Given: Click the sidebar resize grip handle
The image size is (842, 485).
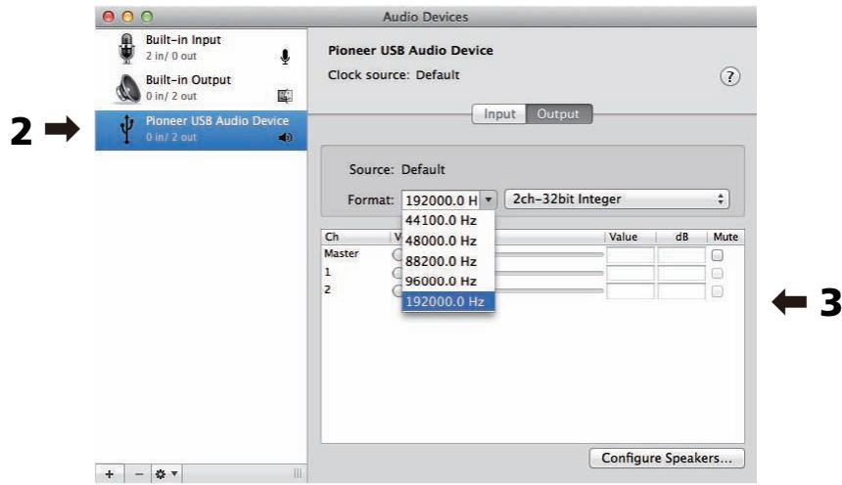Looking at the screenshot, I should [x=298, y=473].
